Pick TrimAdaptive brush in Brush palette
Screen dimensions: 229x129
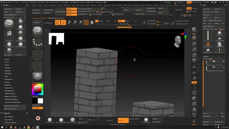point(9,44)
